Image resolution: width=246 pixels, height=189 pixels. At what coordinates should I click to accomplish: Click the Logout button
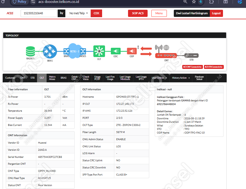pos(216,13)
